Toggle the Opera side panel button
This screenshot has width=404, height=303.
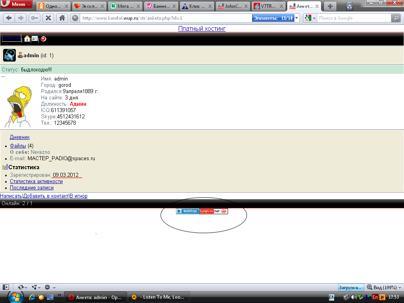pyautogui.click(x=6, y=287)
